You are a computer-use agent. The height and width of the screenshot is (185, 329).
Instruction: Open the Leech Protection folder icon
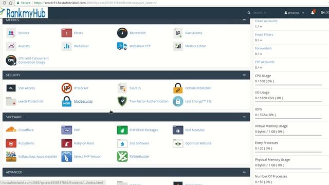pos(11,101)
